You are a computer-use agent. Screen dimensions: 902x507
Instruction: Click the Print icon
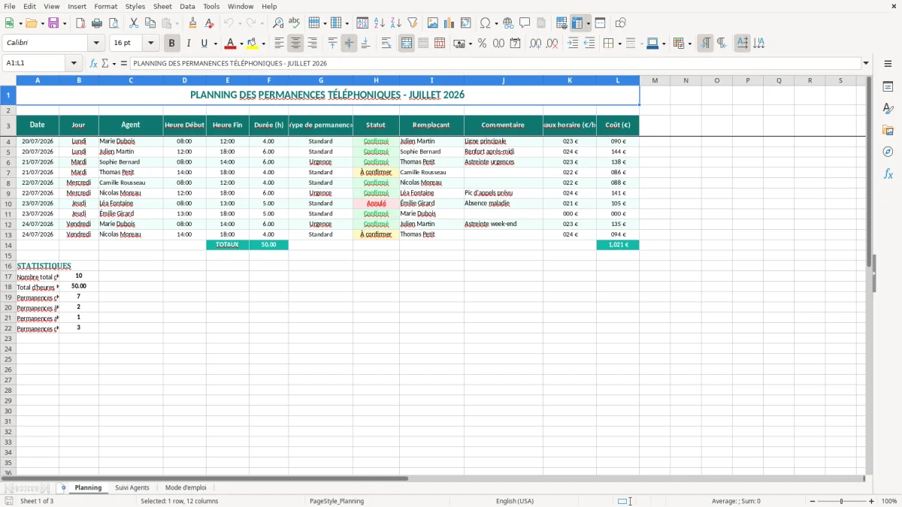97,23
